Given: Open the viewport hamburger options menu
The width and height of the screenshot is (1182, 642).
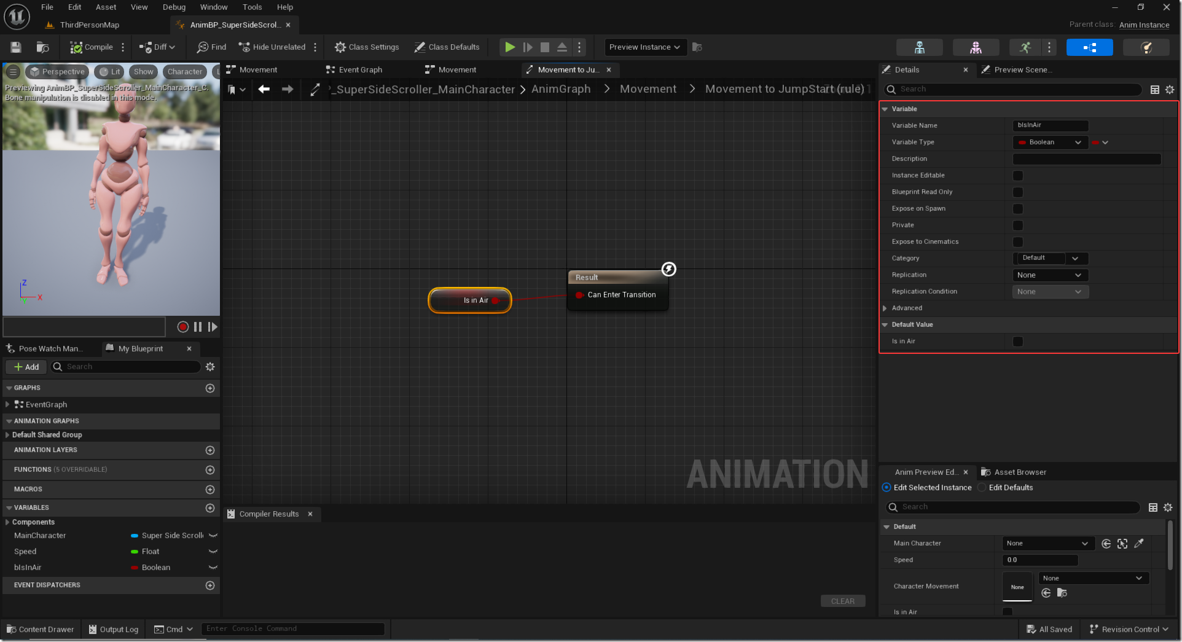Looking at the screenshot, I should [x=13, y=72].
